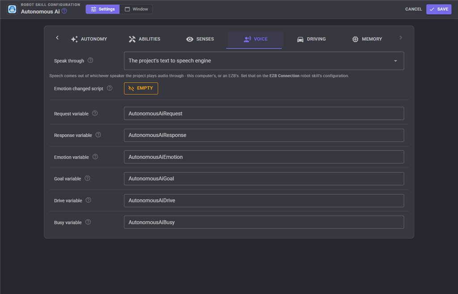Click help icon beside Emotion changed script
Viewport: 458px width, 294px height.
(x=110, y=88)
